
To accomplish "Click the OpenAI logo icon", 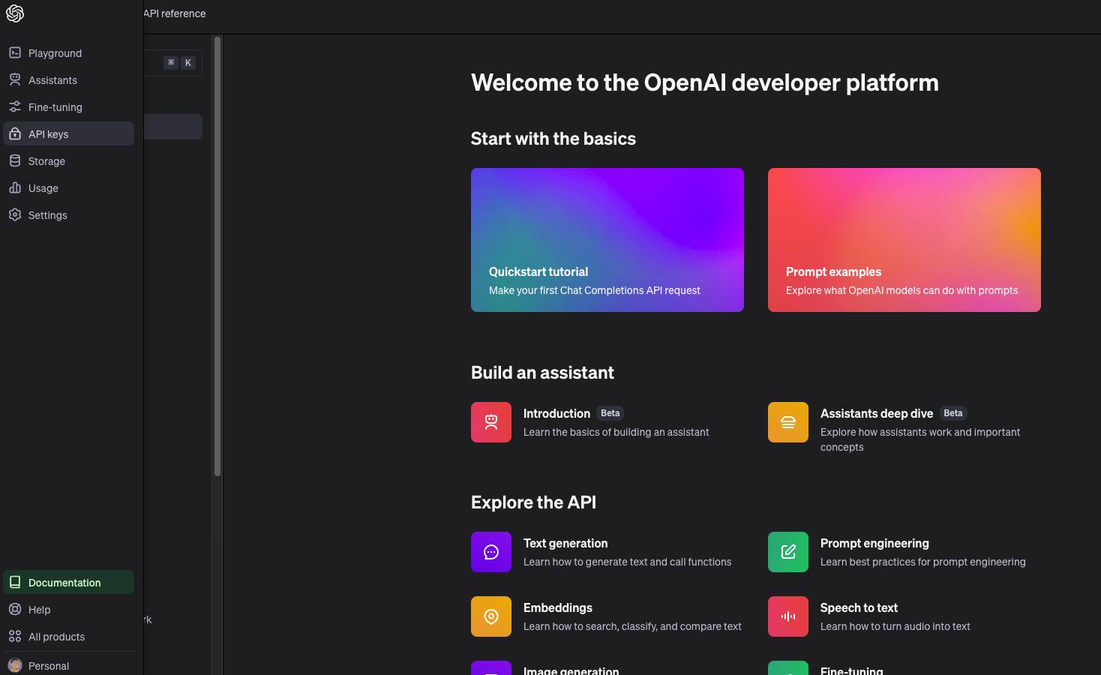I will pyautogui.click(x=15, y=13).
